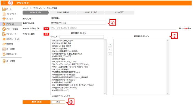Select the action numbered 64# ending in 120秒
The width and height of the screenshot is (194, 107).
click(64, 62)
